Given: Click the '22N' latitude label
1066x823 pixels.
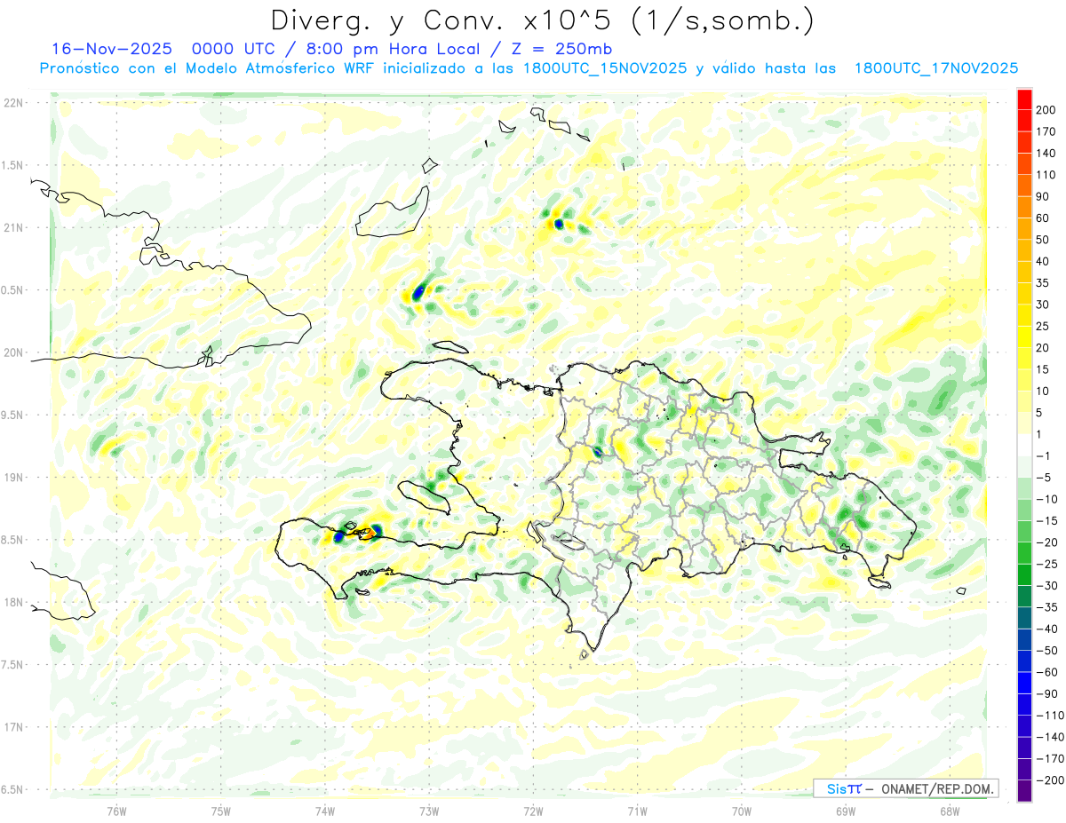Looking at the screenshot, I should click(x=13, y=103).
